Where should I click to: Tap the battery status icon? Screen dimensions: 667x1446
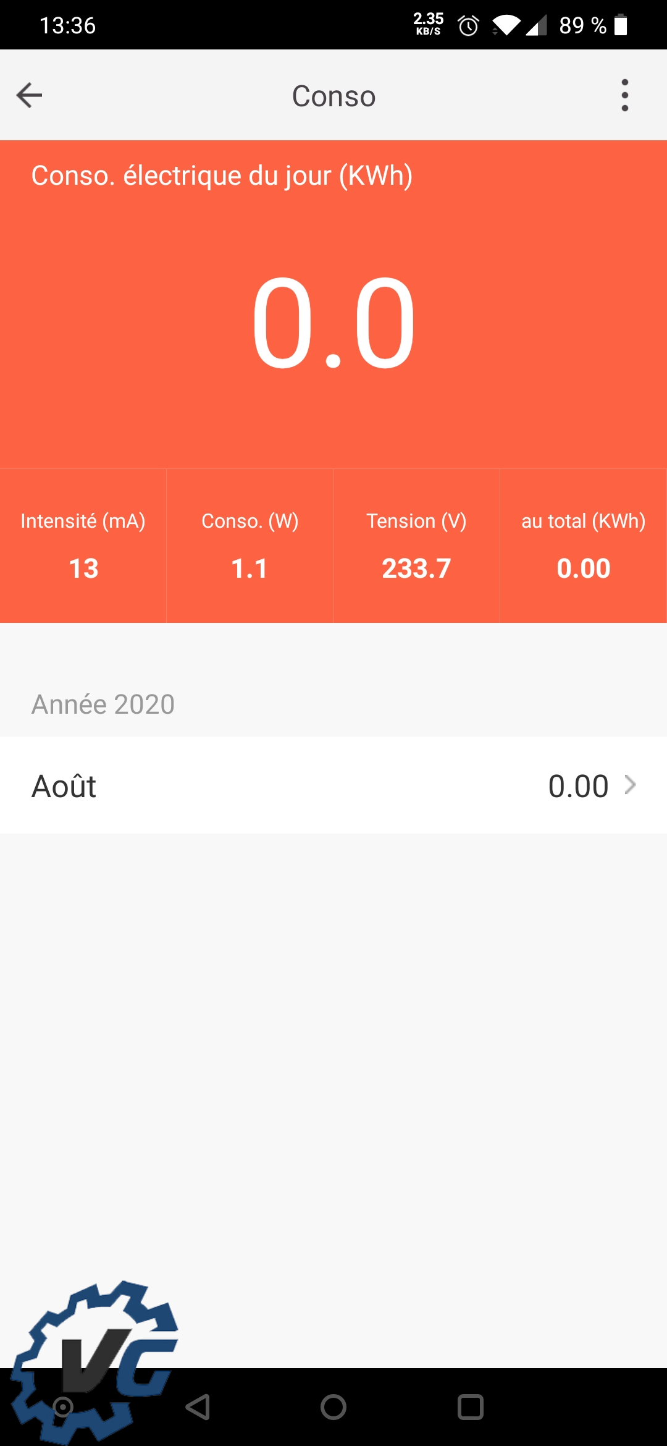tap(621, 26)
